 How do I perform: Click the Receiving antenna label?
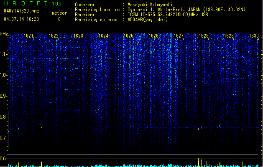point(96,20)
